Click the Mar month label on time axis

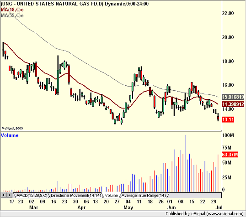(x=33, y=207)
